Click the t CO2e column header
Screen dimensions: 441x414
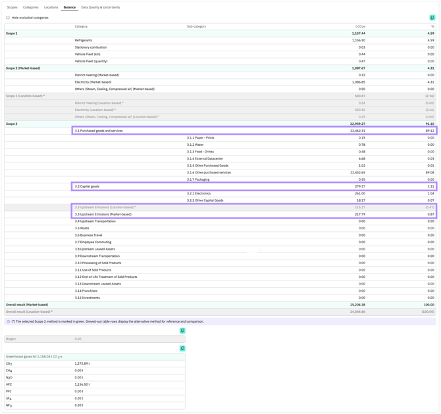[360, 26]
